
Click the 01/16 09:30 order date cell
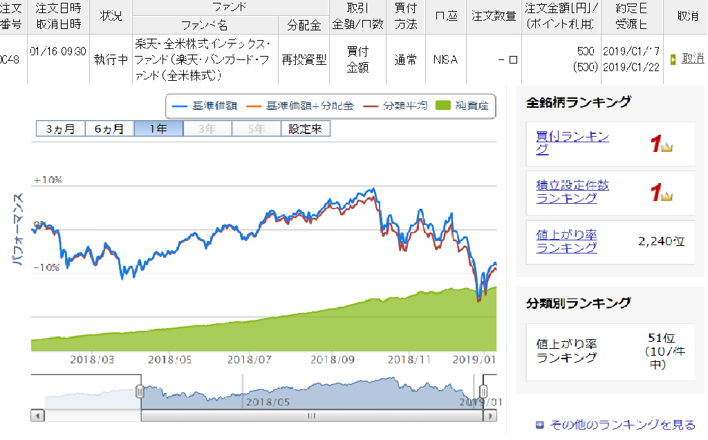(58, 51)
